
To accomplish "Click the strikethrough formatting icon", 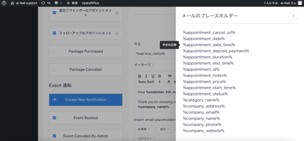I will [160, 76].
